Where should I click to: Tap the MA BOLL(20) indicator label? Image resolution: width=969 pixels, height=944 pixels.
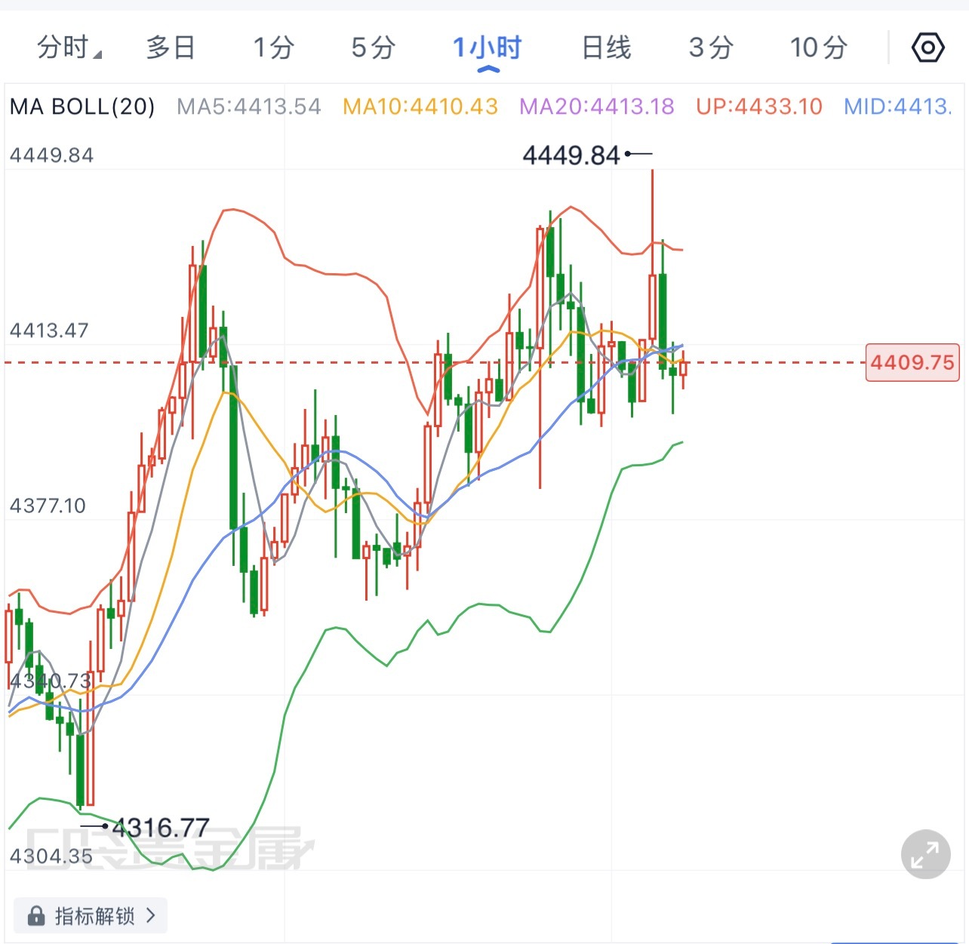[x=82, y=106]
